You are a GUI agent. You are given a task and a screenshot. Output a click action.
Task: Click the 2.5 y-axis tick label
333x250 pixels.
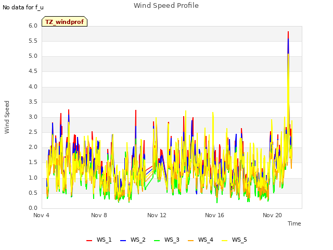(x=33, y=132)
